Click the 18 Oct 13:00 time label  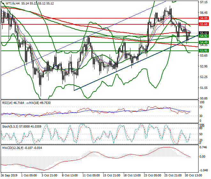tap(132, 175)
